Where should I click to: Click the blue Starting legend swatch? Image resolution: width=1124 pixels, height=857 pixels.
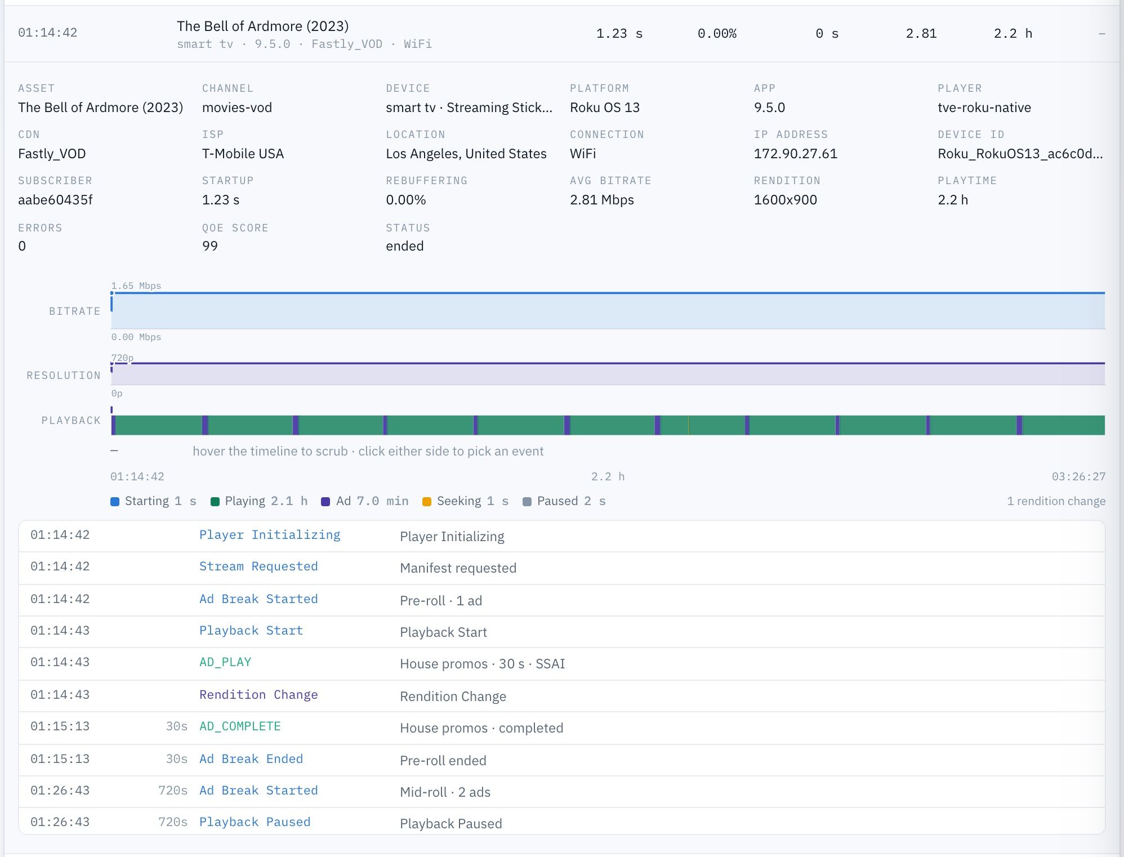click(x=115, y=502)
